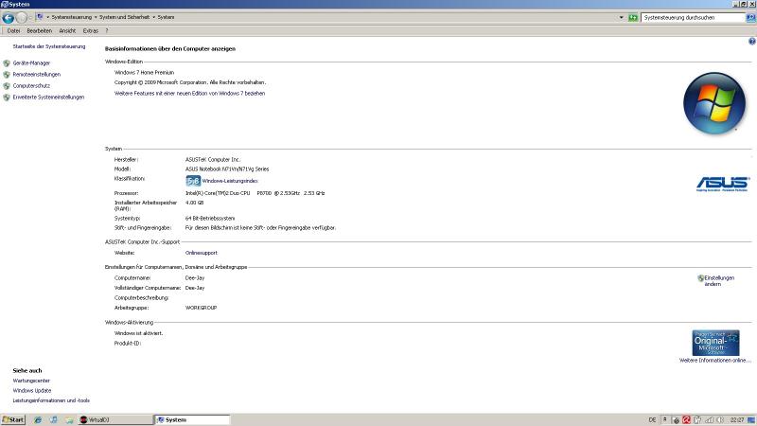Open the Datei menu

(13, 31)
